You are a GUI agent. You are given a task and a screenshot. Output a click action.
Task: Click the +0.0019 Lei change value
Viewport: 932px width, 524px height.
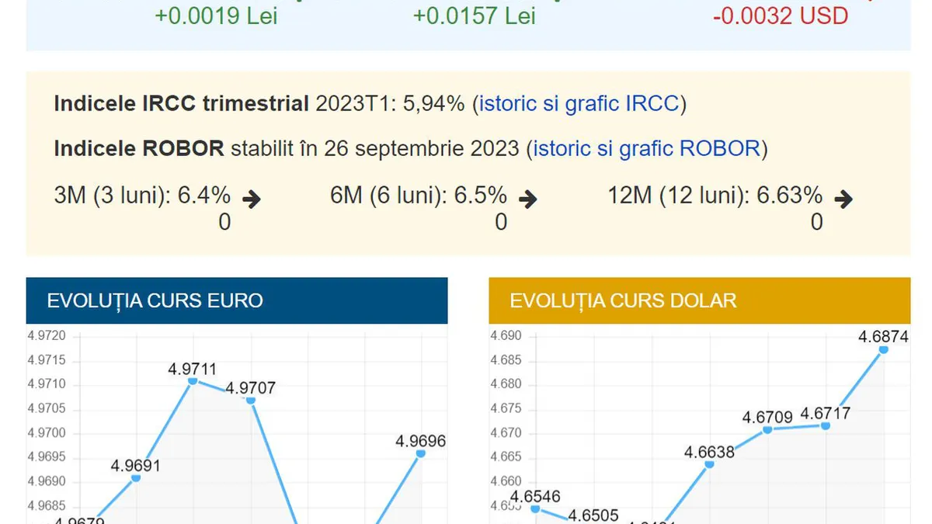(x=216, y=16)
